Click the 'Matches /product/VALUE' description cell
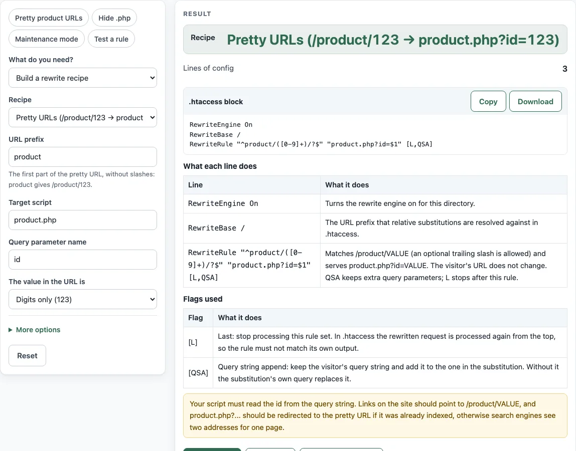This screenshot has width=576, height=451. click(x=444, y=265)
